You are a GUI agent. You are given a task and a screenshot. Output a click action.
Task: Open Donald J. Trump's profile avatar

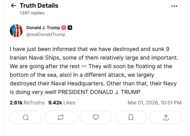(16, 31)
